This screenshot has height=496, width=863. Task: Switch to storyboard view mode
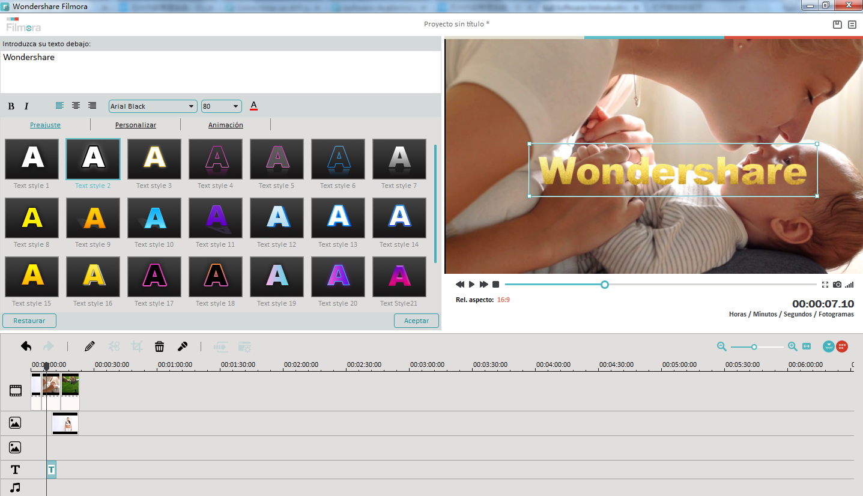tap(842, 346)
